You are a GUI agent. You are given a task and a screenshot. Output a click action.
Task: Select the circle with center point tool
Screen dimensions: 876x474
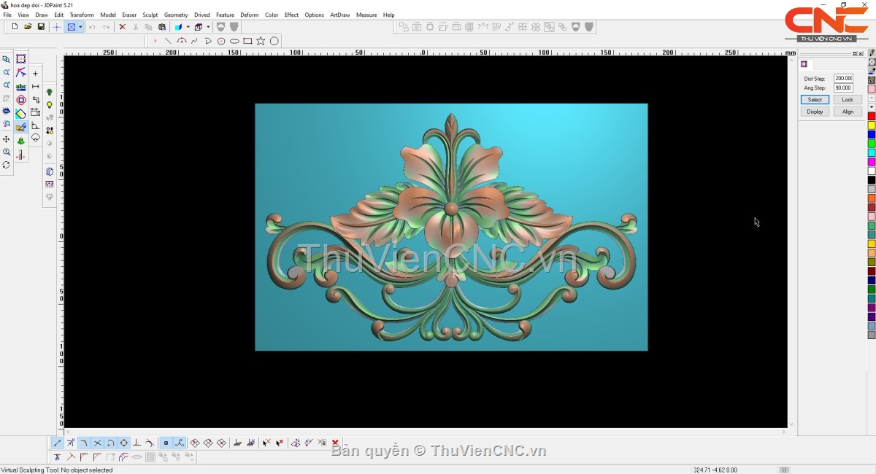(221, 41)
